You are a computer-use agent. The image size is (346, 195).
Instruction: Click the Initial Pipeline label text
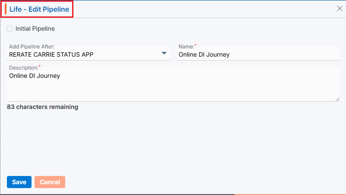[x=35, y=29]
